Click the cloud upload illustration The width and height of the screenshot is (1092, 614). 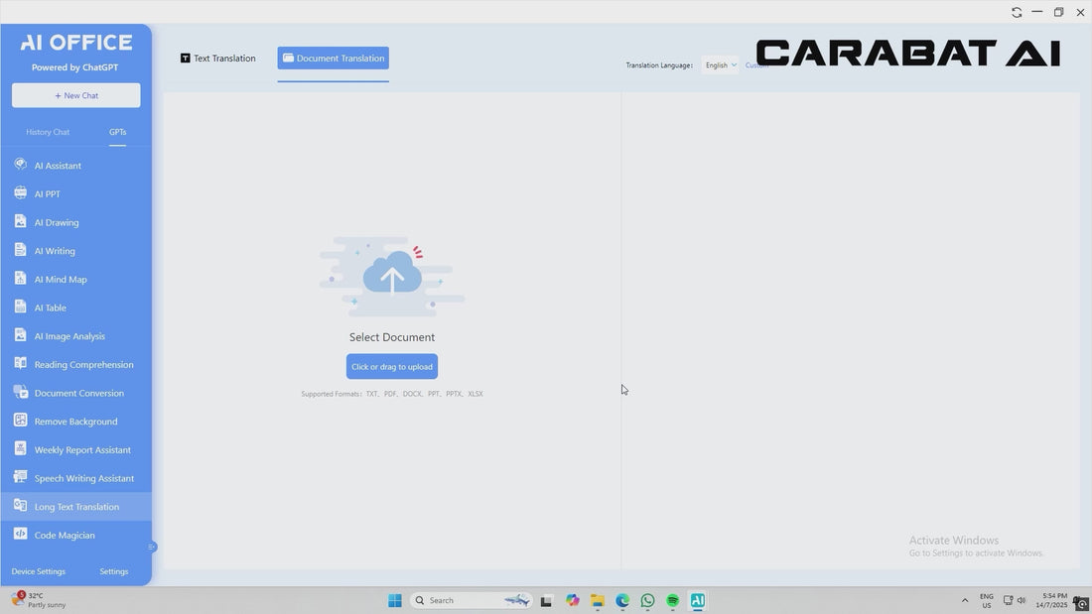(x=392, y=275)
